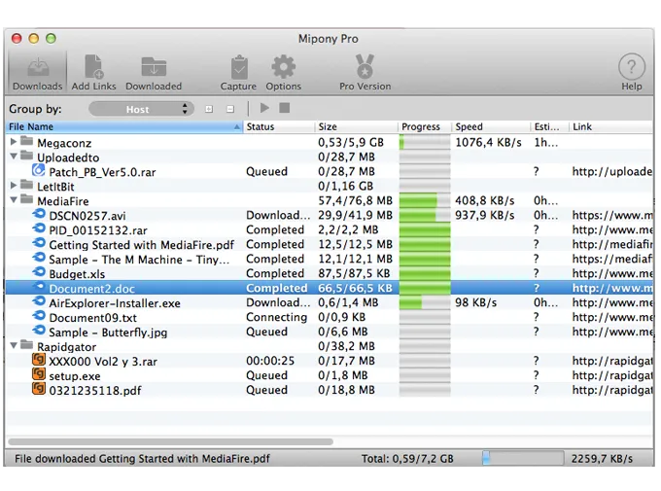Screen dimensions: 661x491
Task: Collapse the Uploadedto group
Action: (14, 157)
